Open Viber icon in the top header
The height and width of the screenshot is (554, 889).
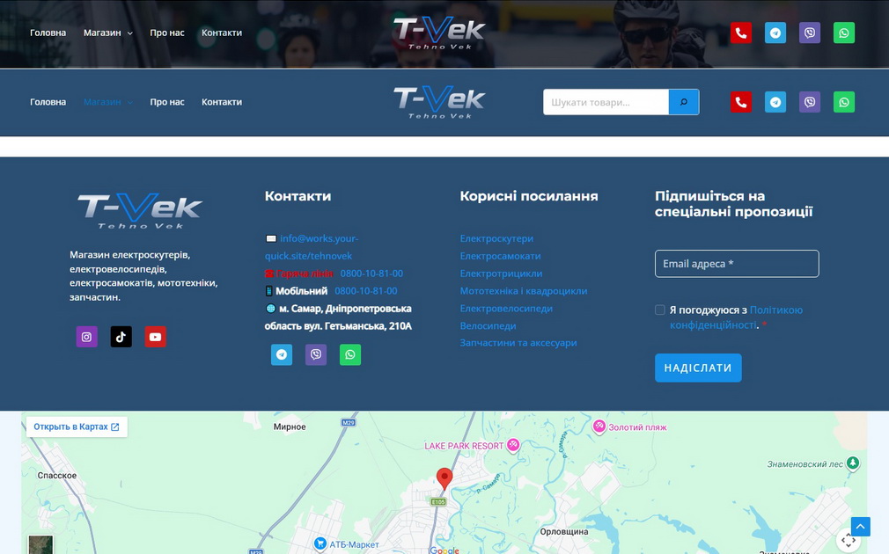tap(810, 33)
